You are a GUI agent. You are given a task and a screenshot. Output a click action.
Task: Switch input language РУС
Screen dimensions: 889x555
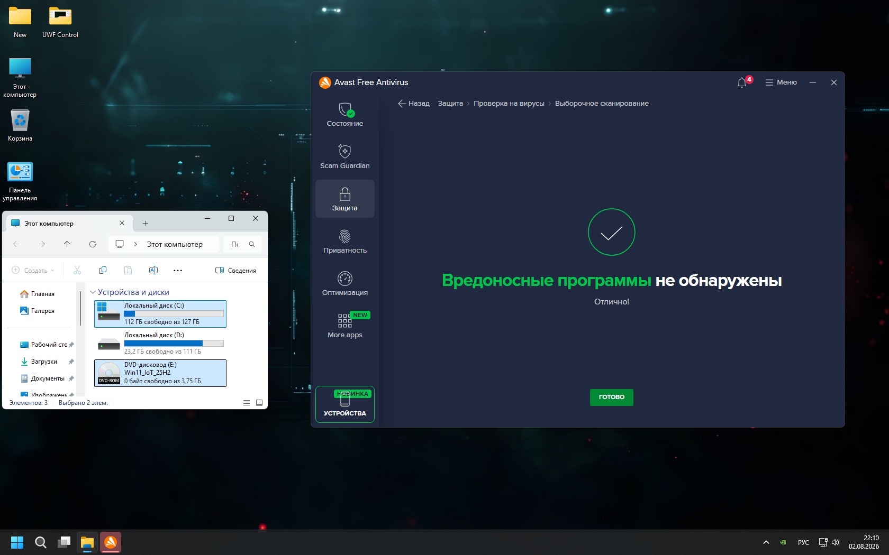click(x=803, y=542)
